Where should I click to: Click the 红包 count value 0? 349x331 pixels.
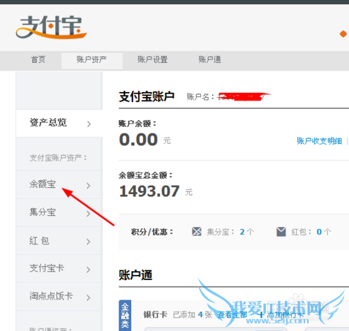point(319,232)
